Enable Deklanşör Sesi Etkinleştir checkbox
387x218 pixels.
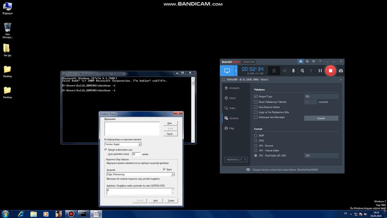(x=256, y=117)
